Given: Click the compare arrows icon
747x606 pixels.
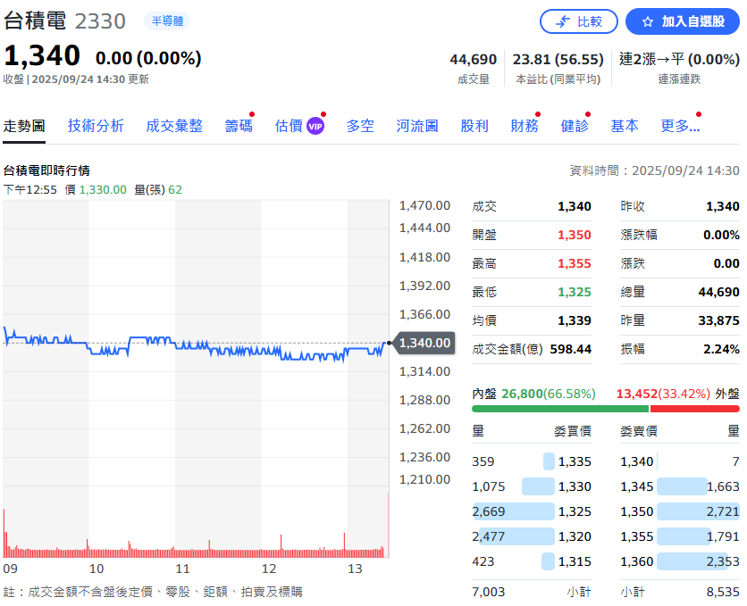Looking at the screenshot, I should (563, 22).
